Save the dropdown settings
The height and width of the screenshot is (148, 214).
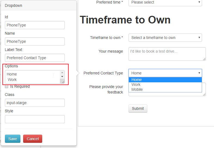[x=13, y=139]
